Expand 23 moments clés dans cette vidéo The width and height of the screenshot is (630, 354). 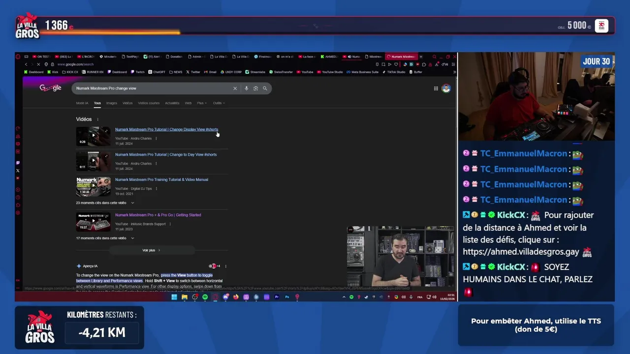105,203
